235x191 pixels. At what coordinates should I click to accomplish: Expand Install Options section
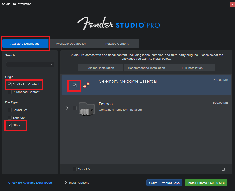[66, 183]
